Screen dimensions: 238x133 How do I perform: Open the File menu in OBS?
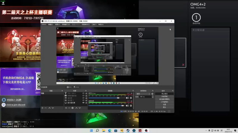[44, 25]
